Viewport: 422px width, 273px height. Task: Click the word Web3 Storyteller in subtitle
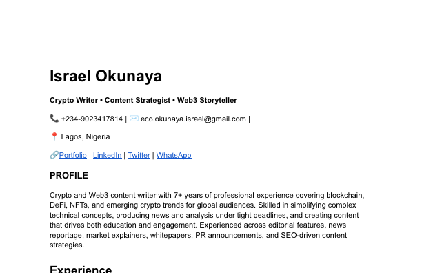pyautogui.click(x=207, y=101)
